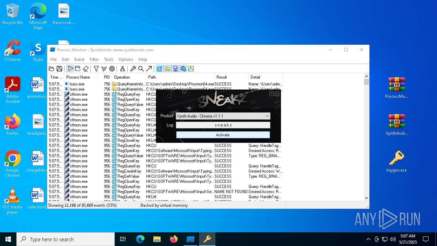Click the wrench Event Properties icon
Image resolution: width=437 pixels, height=246 pixels.
(133, 69)
